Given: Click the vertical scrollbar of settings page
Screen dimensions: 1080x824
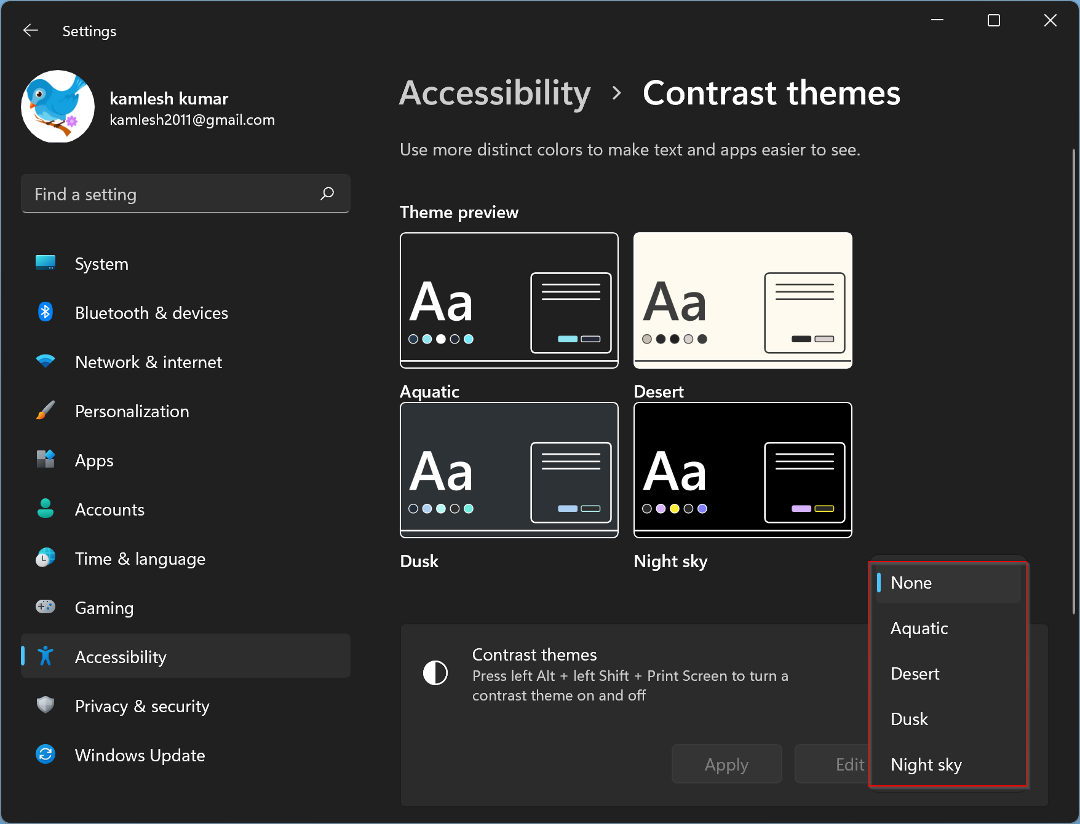Looking at the screenshot, I should click(1074, 381).
